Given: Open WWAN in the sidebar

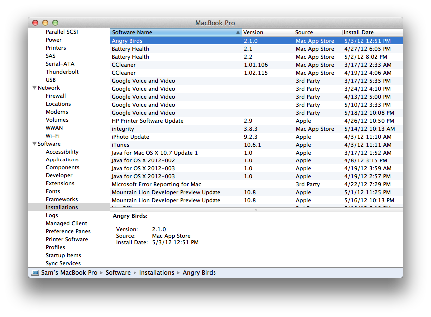Looking at the screenshot, I should [54, 128].
